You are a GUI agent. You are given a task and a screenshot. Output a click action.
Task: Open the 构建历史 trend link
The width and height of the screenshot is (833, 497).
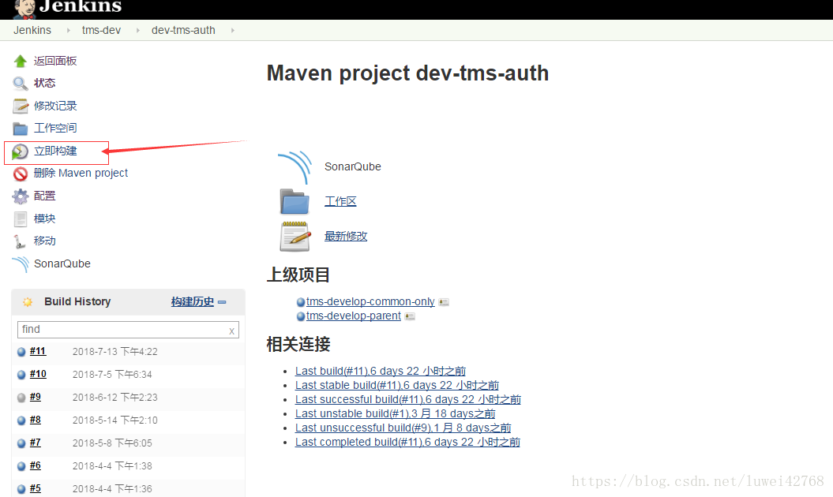tap(193, 302)
